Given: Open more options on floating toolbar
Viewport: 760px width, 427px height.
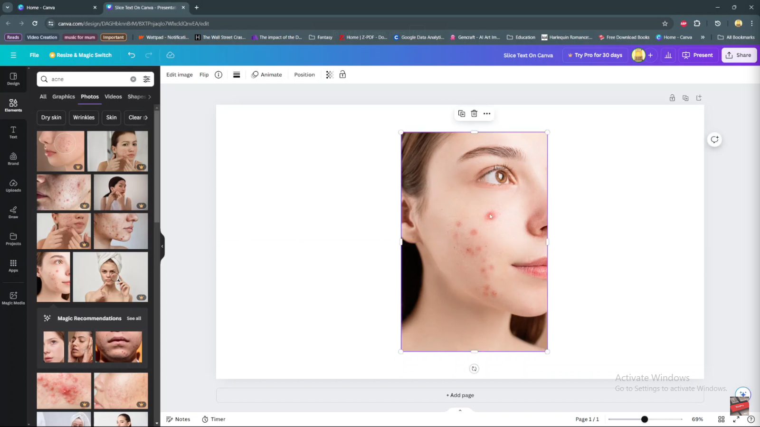Looking at the screenshot, I should point(487,113).
